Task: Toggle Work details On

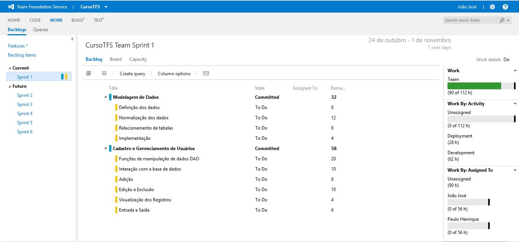Action: pos(506,60)
